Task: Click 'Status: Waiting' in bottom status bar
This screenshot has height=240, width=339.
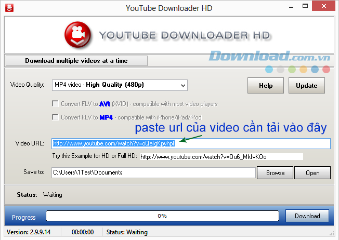Action: (127, 232)
